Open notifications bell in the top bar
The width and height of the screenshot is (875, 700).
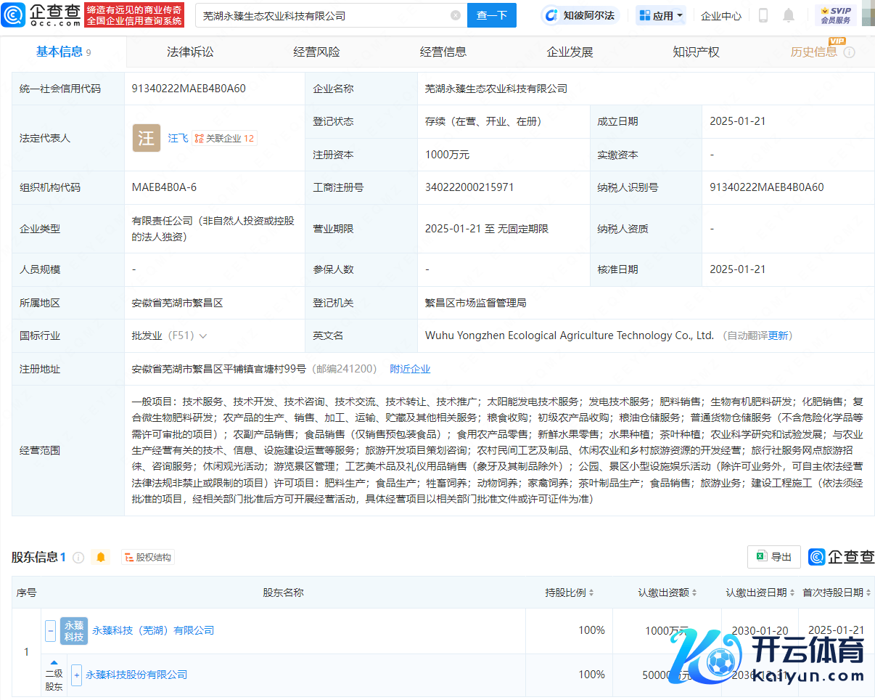789,15
